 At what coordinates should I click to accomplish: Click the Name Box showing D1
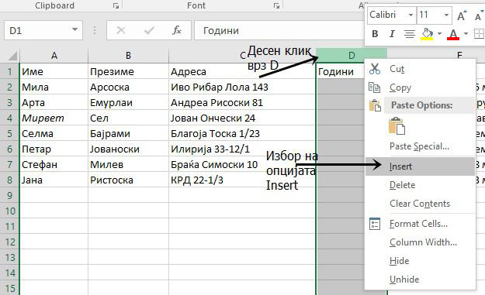click(43, 30)
